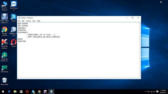The width and height of the screenshot is (168, 94).
Task: Click the vertical scrollbar up arrow
Action: (140, 23)
